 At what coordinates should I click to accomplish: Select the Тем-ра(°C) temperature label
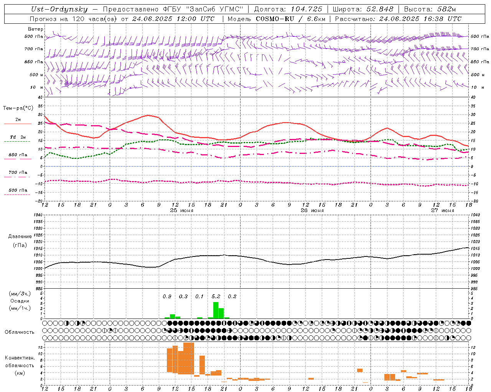[18, 108]
